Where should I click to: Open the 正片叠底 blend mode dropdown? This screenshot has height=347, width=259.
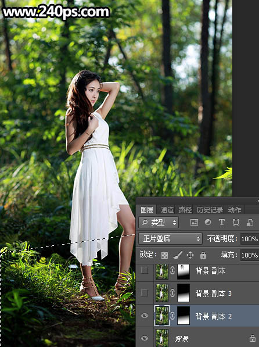click(x=170, y=238)
